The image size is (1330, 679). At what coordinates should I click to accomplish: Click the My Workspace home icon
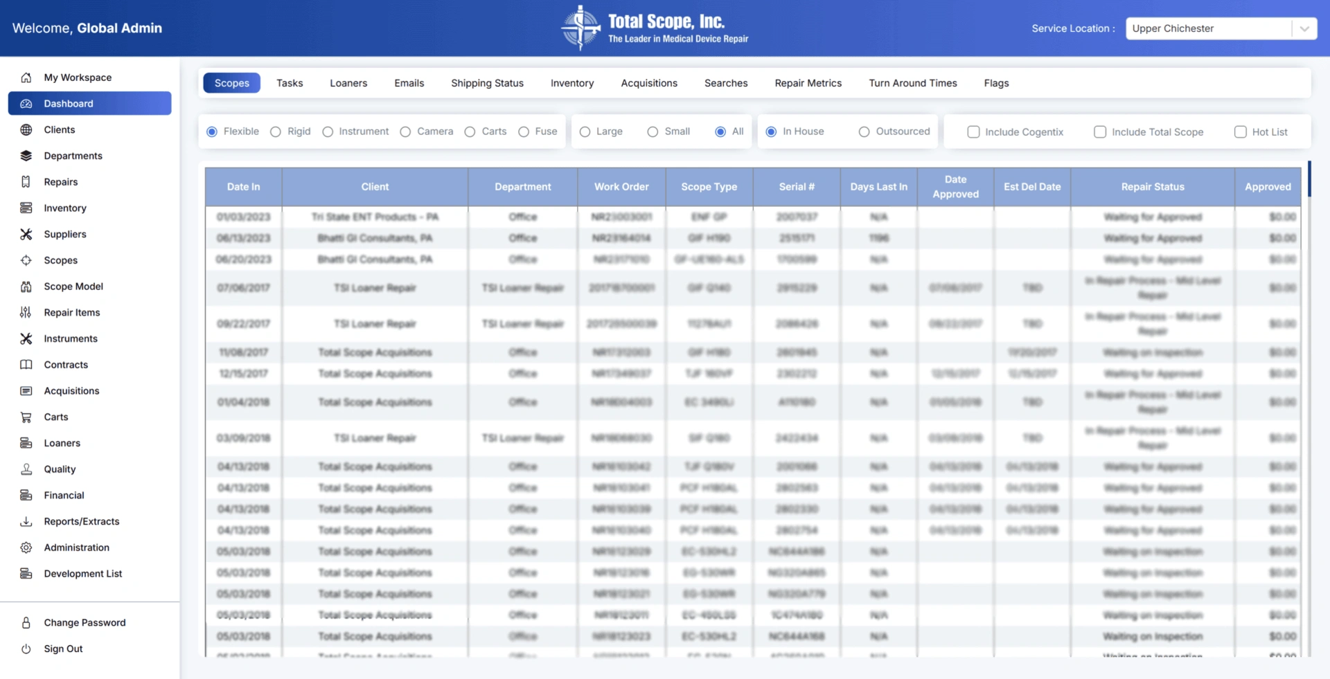26,78
